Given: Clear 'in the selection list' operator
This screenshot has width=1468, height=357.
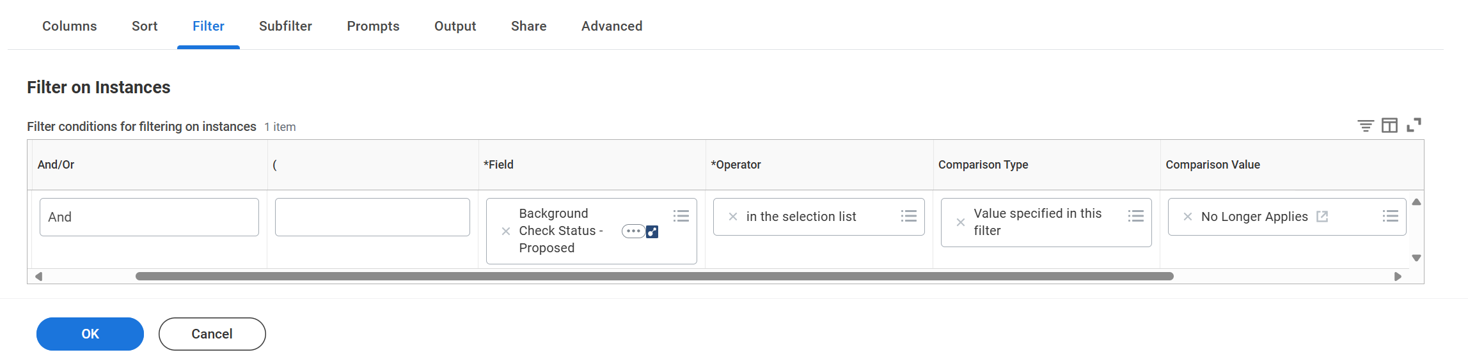Looking at the screenshot, I should point(733,216).
